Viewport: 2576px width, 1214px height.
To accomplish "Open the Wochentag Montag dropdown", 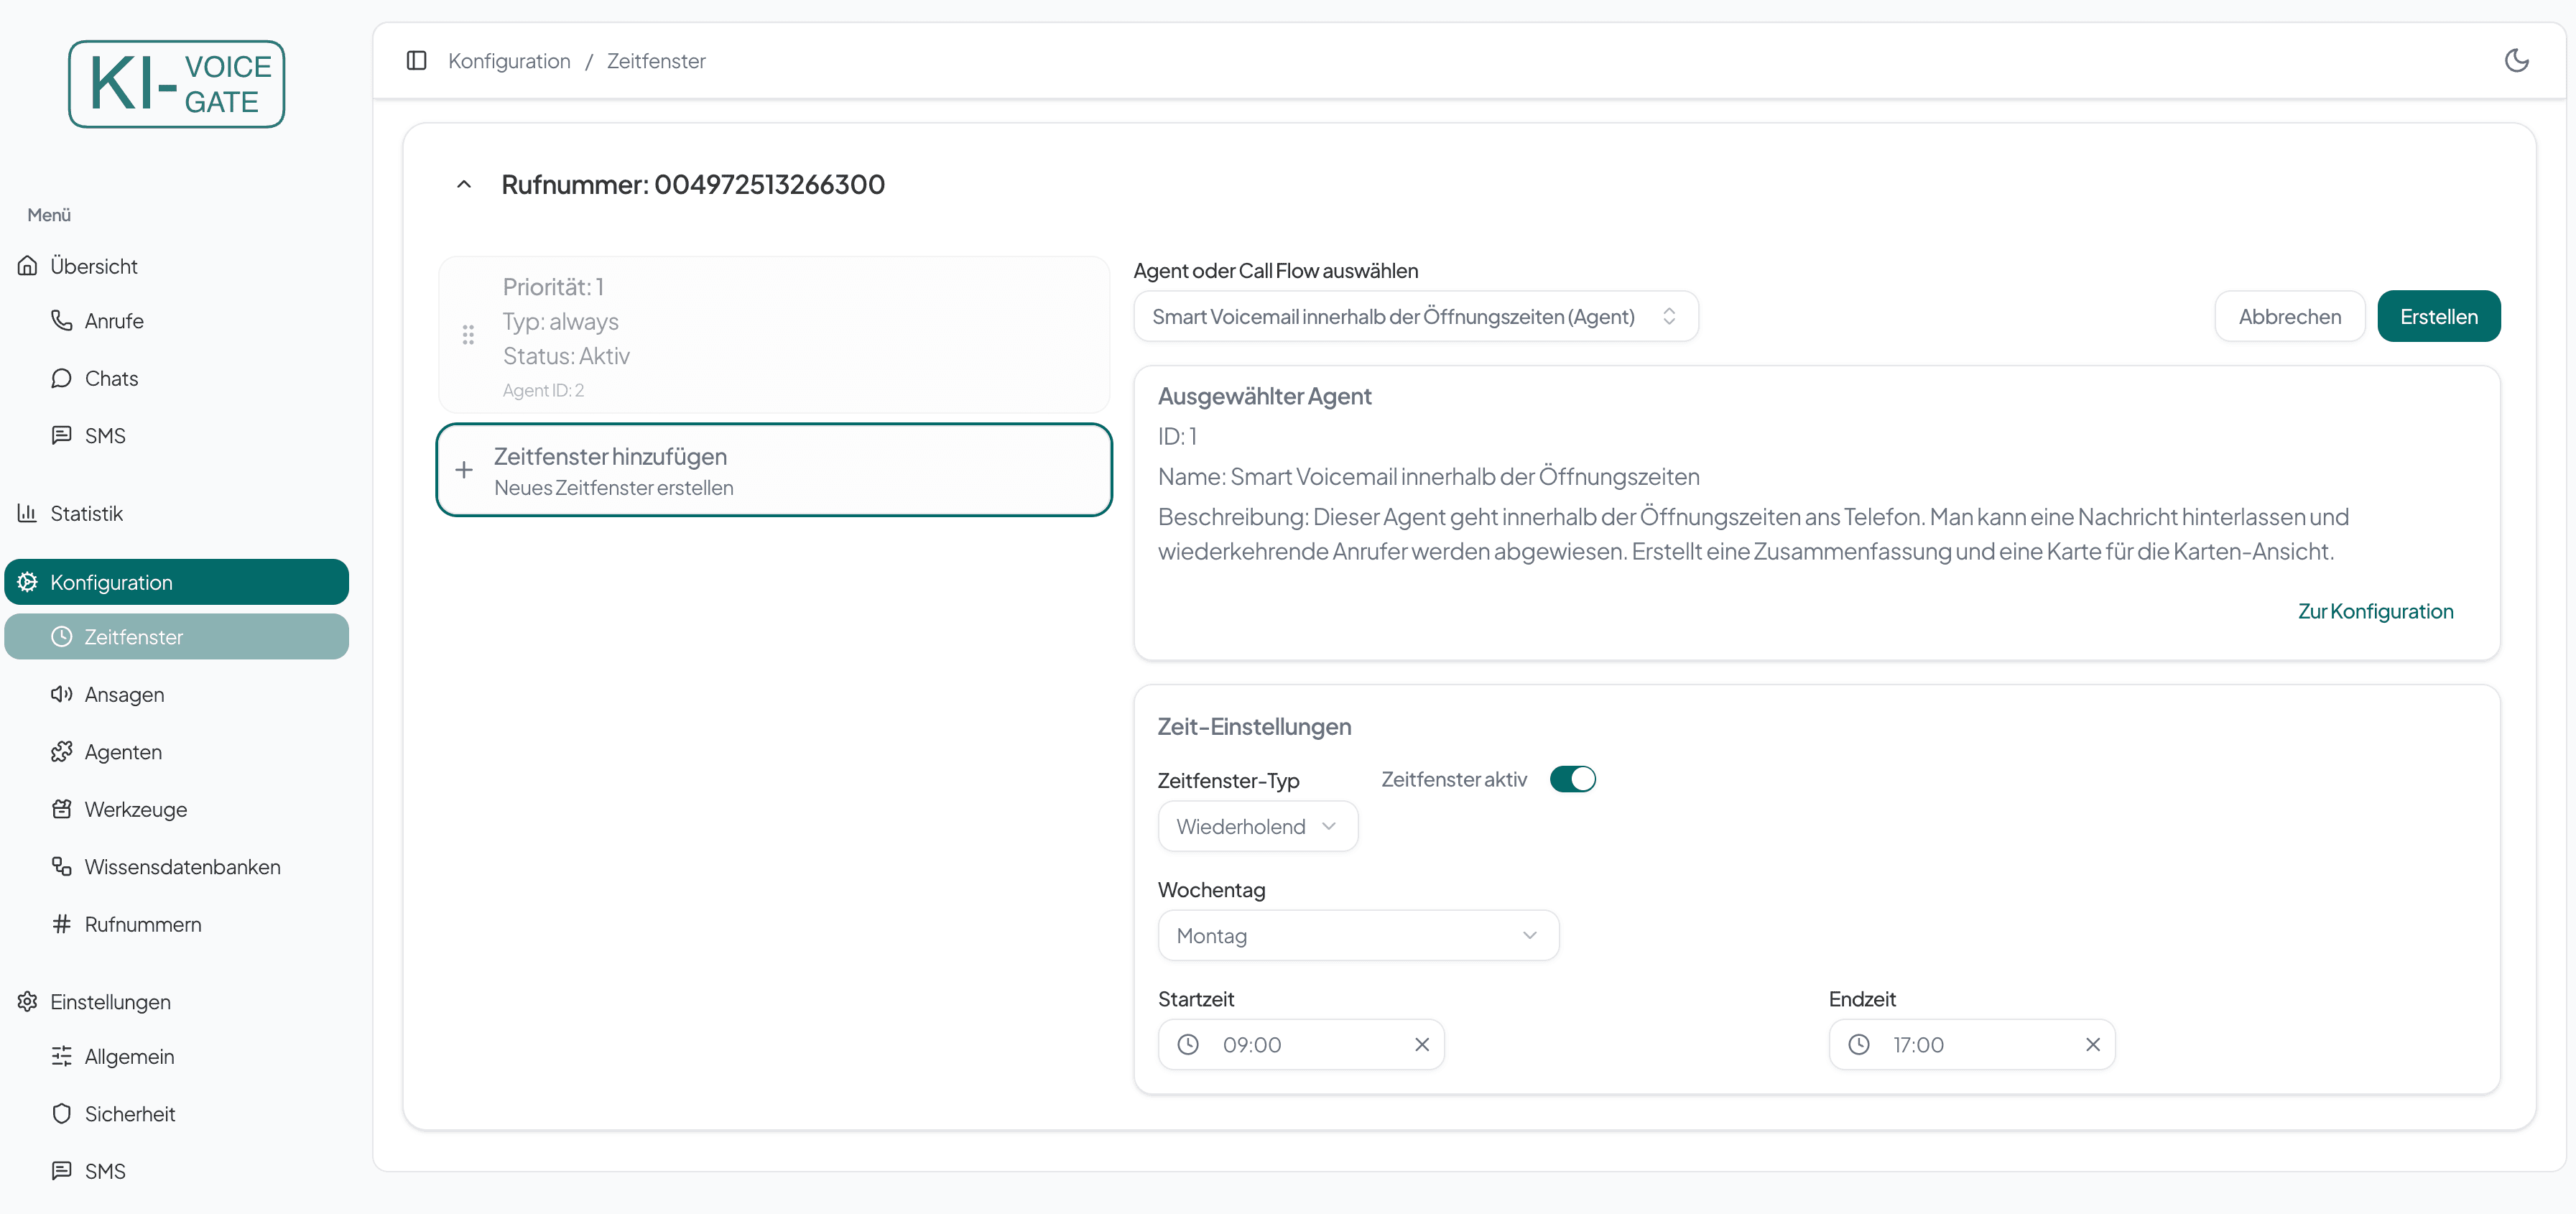I will coord(1357,935).
